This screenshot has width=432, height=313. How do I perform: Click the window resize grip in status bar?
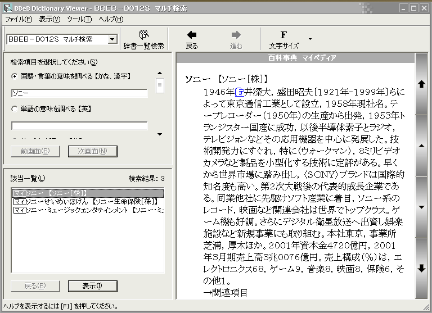coord(426,307)
